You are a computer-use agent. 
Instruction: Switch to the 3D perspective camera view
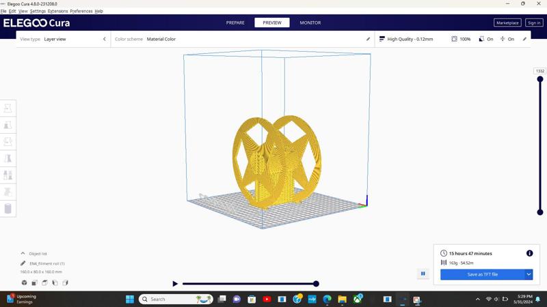24,282
